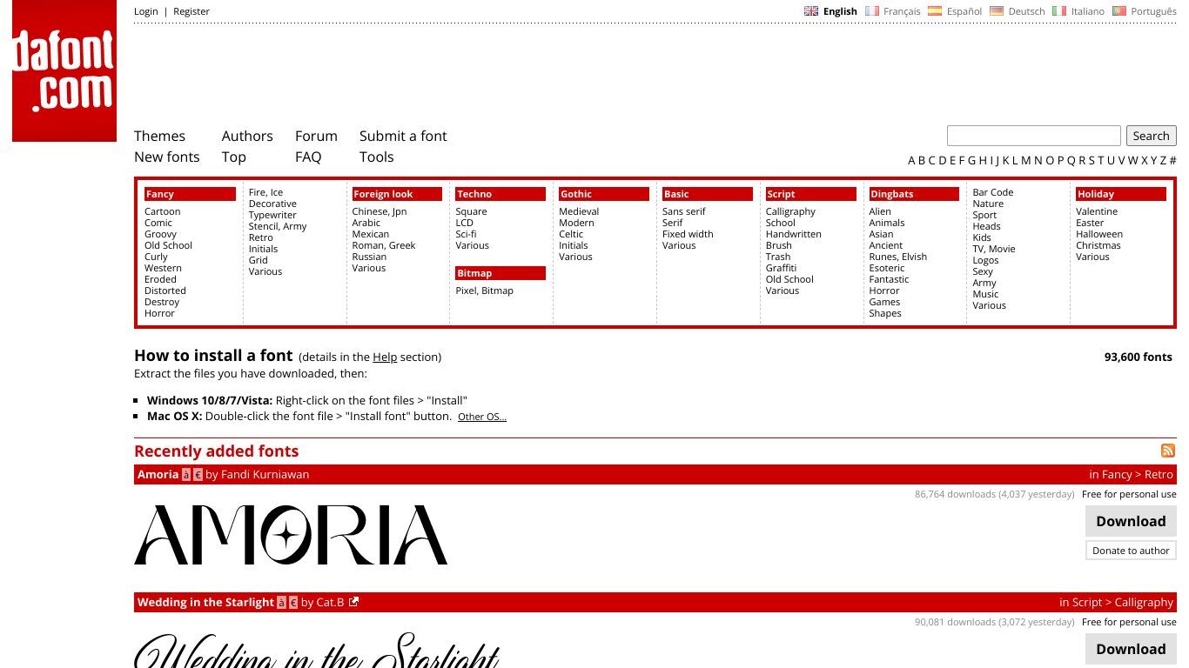The height and width of the screenshot is (668, 1189).
Task: Open the Script category header
Action: [x=811, y=194]
